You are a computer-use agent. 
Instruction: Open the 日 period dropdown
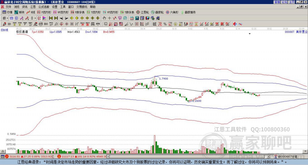tap(5, 18)
